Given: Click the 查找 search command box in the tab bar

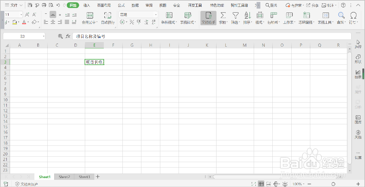Looking at the screenshot, I should point(271,5).
